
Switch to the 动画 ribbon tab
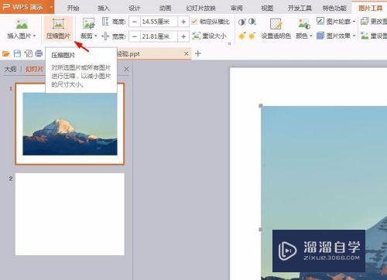[x=165, y=8]
